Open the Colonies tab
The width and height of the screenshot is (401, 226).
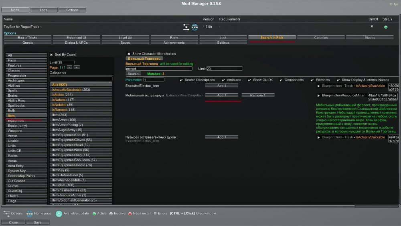click(x=321, y=38)
